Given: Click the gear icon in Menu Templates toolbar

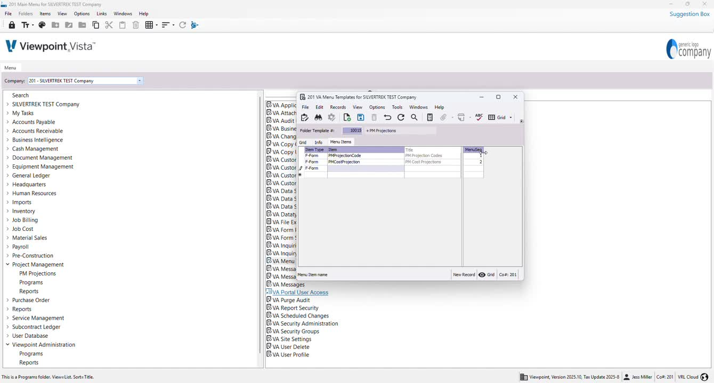Looking at the screenshot, I should click(331, 118).
